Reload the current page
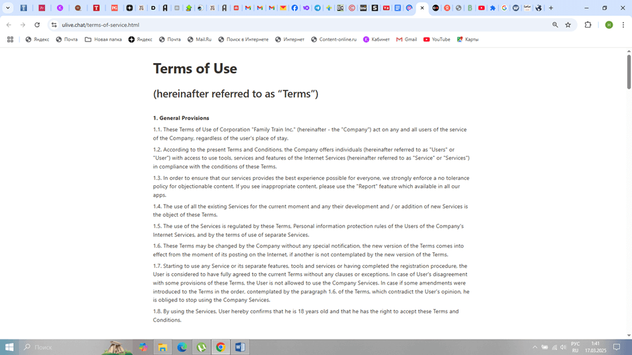 [x=37, y=25]
